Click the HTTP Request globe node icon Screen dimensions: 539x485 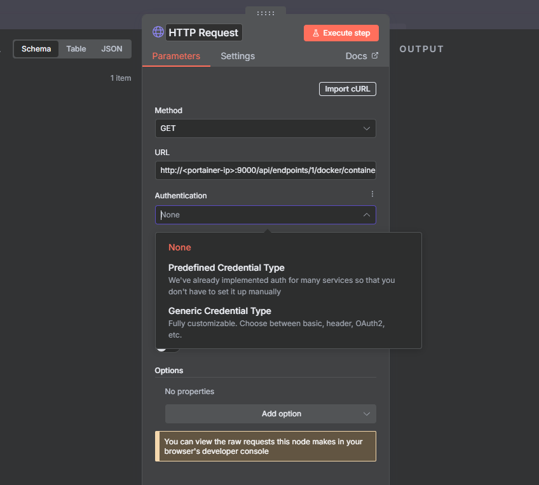pyautogui.click(x=158, y=32)
